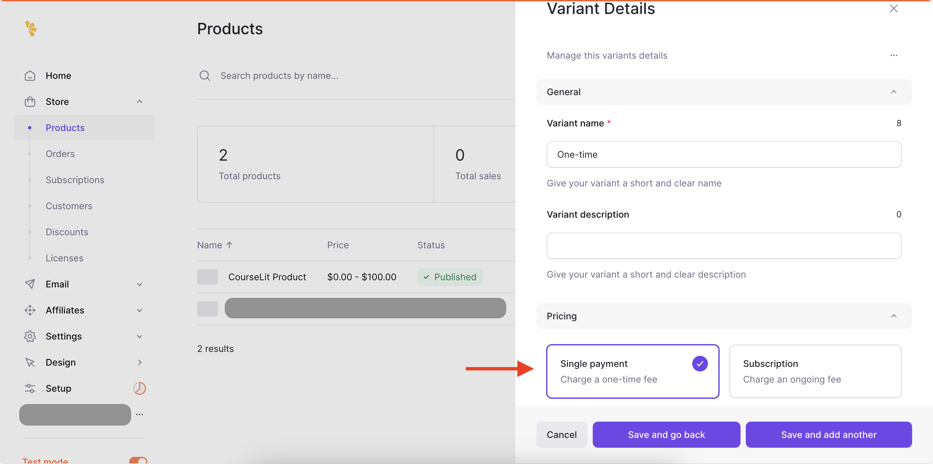
Task: Click the Settings gear icon
Action: 30,336
